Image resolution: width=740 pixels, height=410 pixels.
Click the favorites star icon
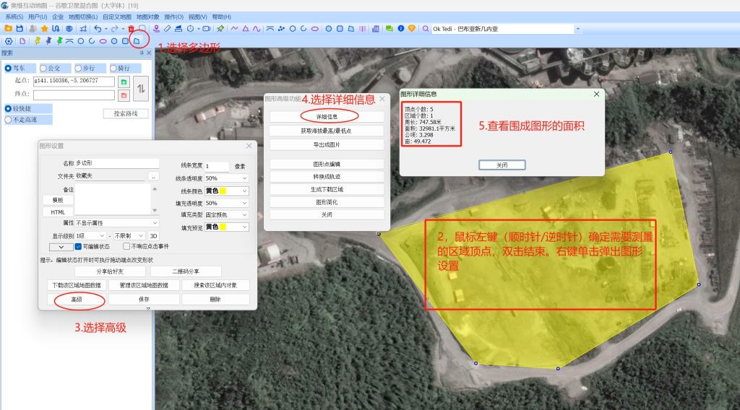click(45, 29)
